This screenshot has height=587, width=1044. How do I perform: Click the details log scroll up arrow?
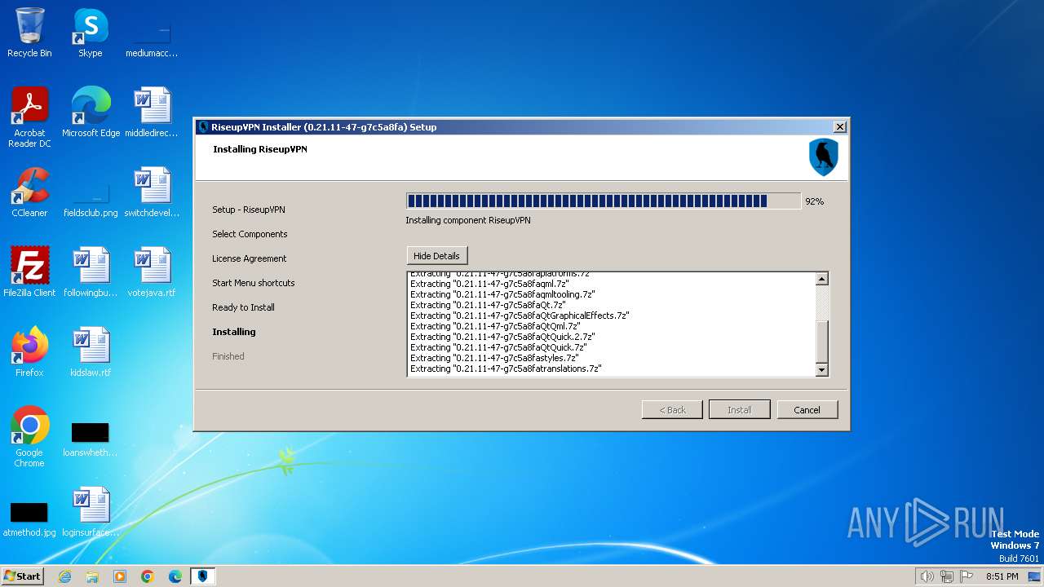[x=822, y=279]
